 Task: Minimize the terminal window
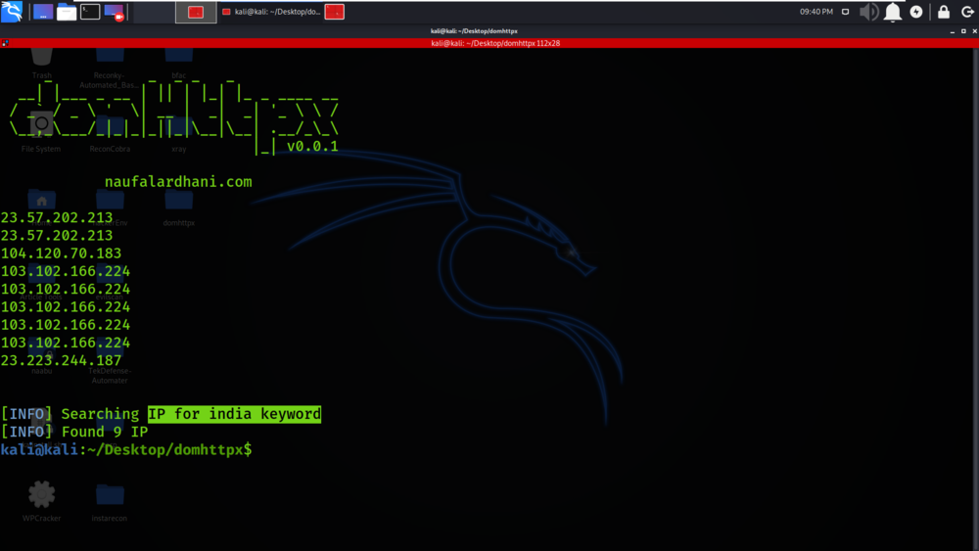pyautogui.click(x=953, y=30)
